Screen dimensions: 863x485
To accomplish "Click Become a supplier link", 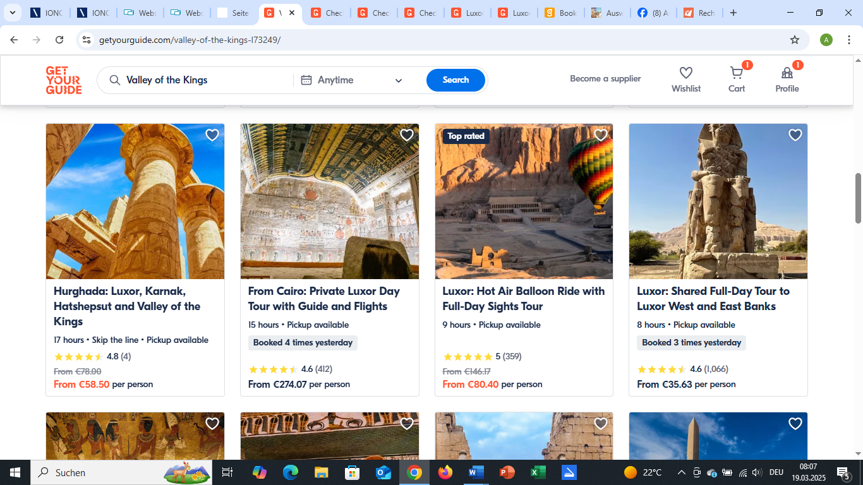I will (x=605, y=79).
